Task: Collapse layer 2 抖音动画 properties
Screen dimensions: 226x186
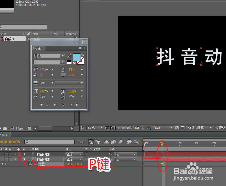Action: pos(15,159)
